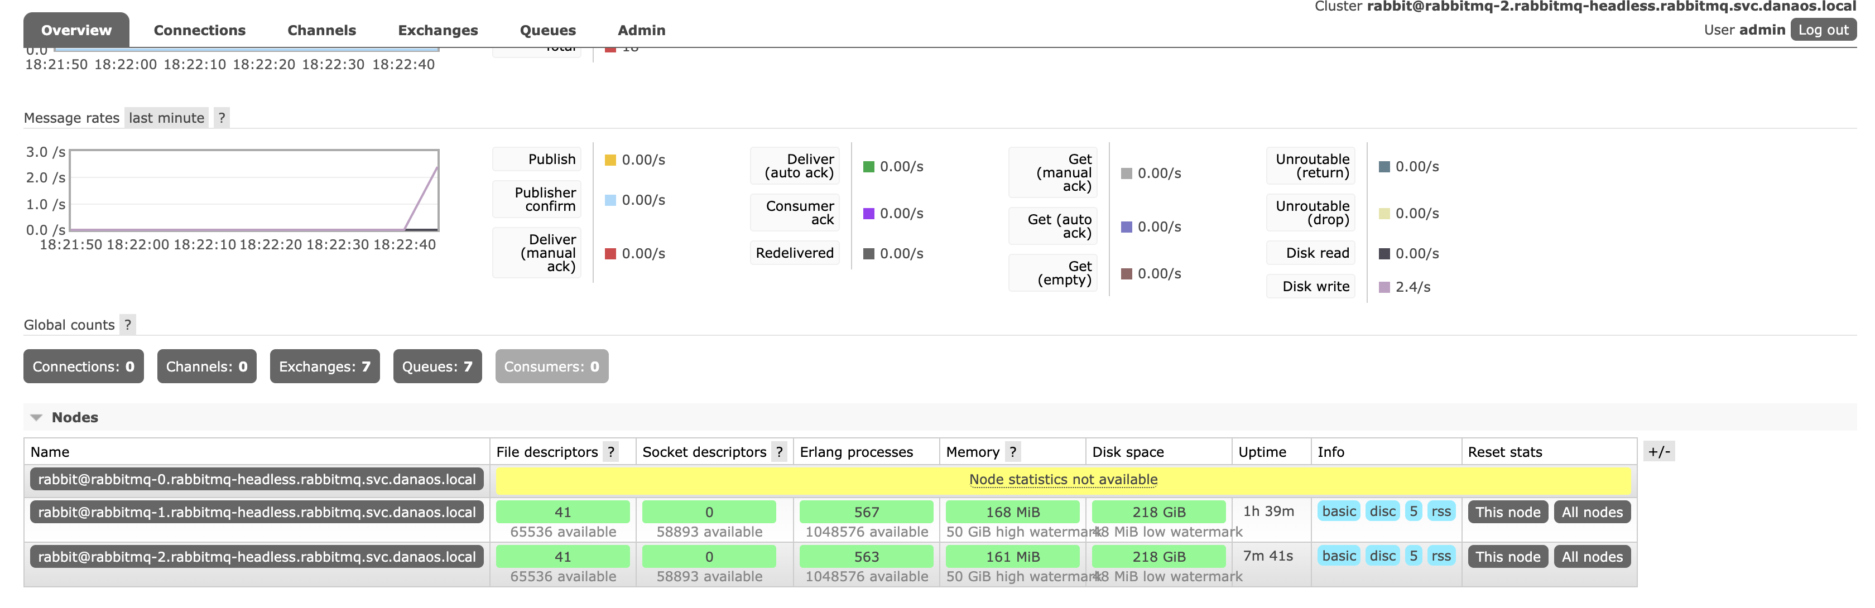
Task: Click the Consumer ack purple legend square
Action: point(868,214)
